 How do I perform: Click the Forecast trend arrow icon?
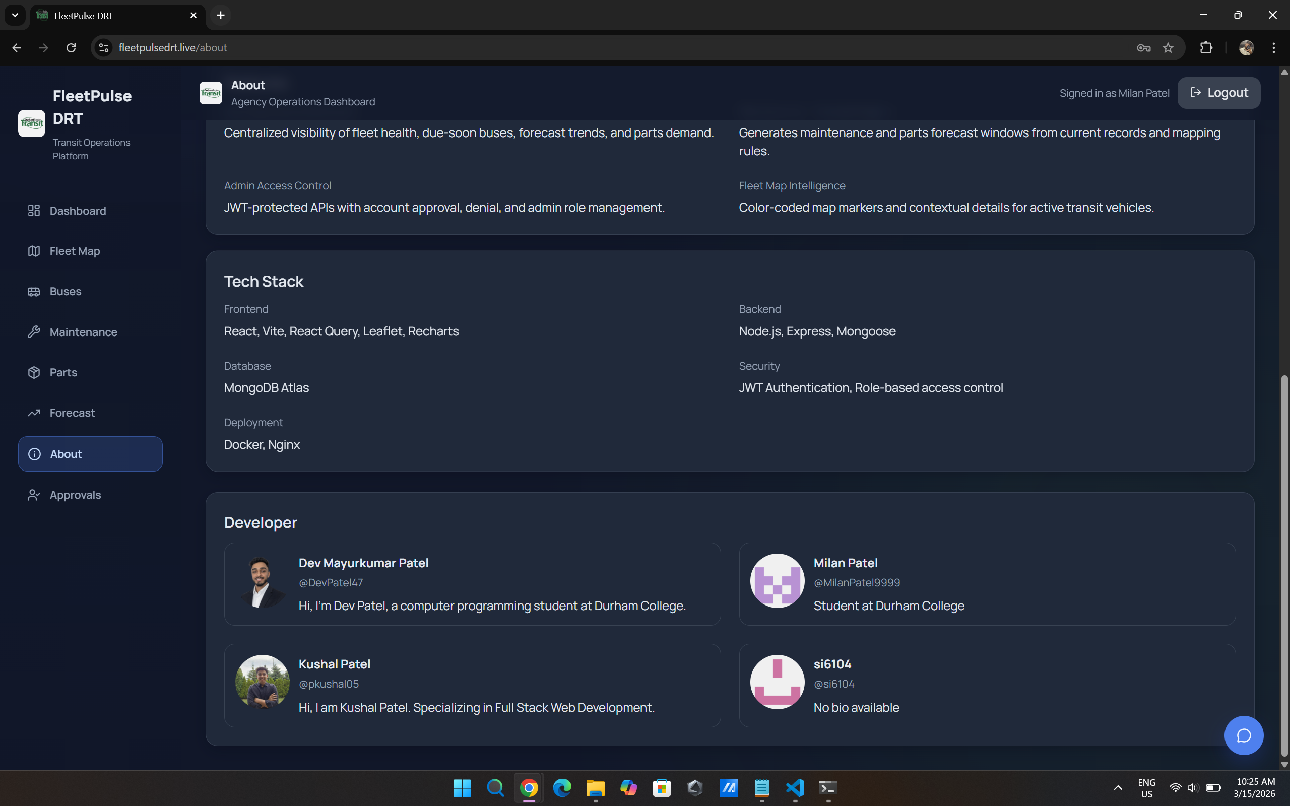click(x=34, y=413)
